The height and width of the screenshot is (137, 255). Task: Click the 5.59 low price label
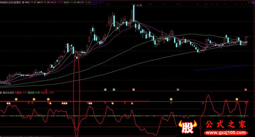pyautogui.click(x=8, y=84)
